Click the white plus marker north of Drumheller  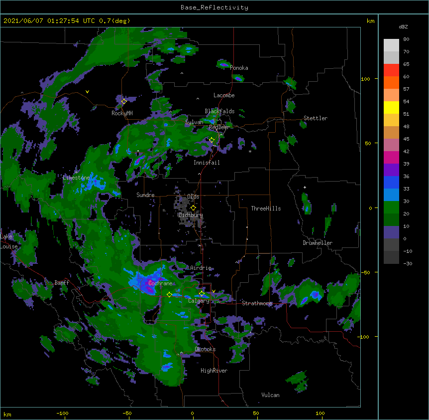coord(305,187)
